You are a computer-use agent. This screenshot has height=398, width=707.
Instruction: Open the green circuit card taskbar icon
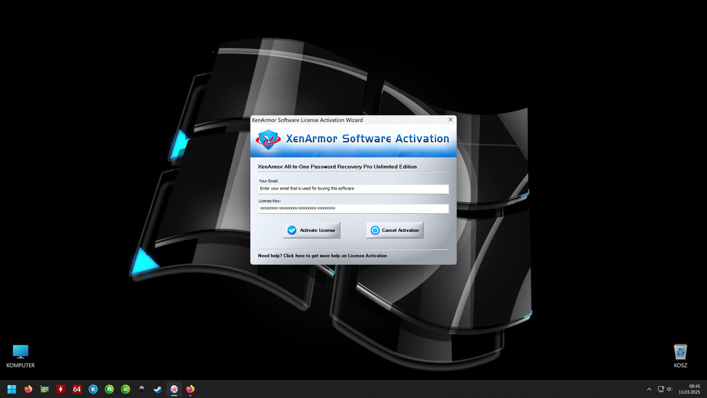click(44, 389)
